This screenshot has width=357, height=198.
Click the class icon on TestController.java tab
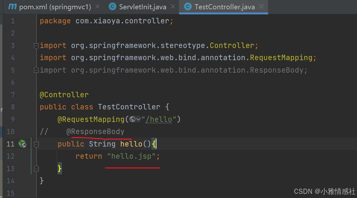click(188, 7)
